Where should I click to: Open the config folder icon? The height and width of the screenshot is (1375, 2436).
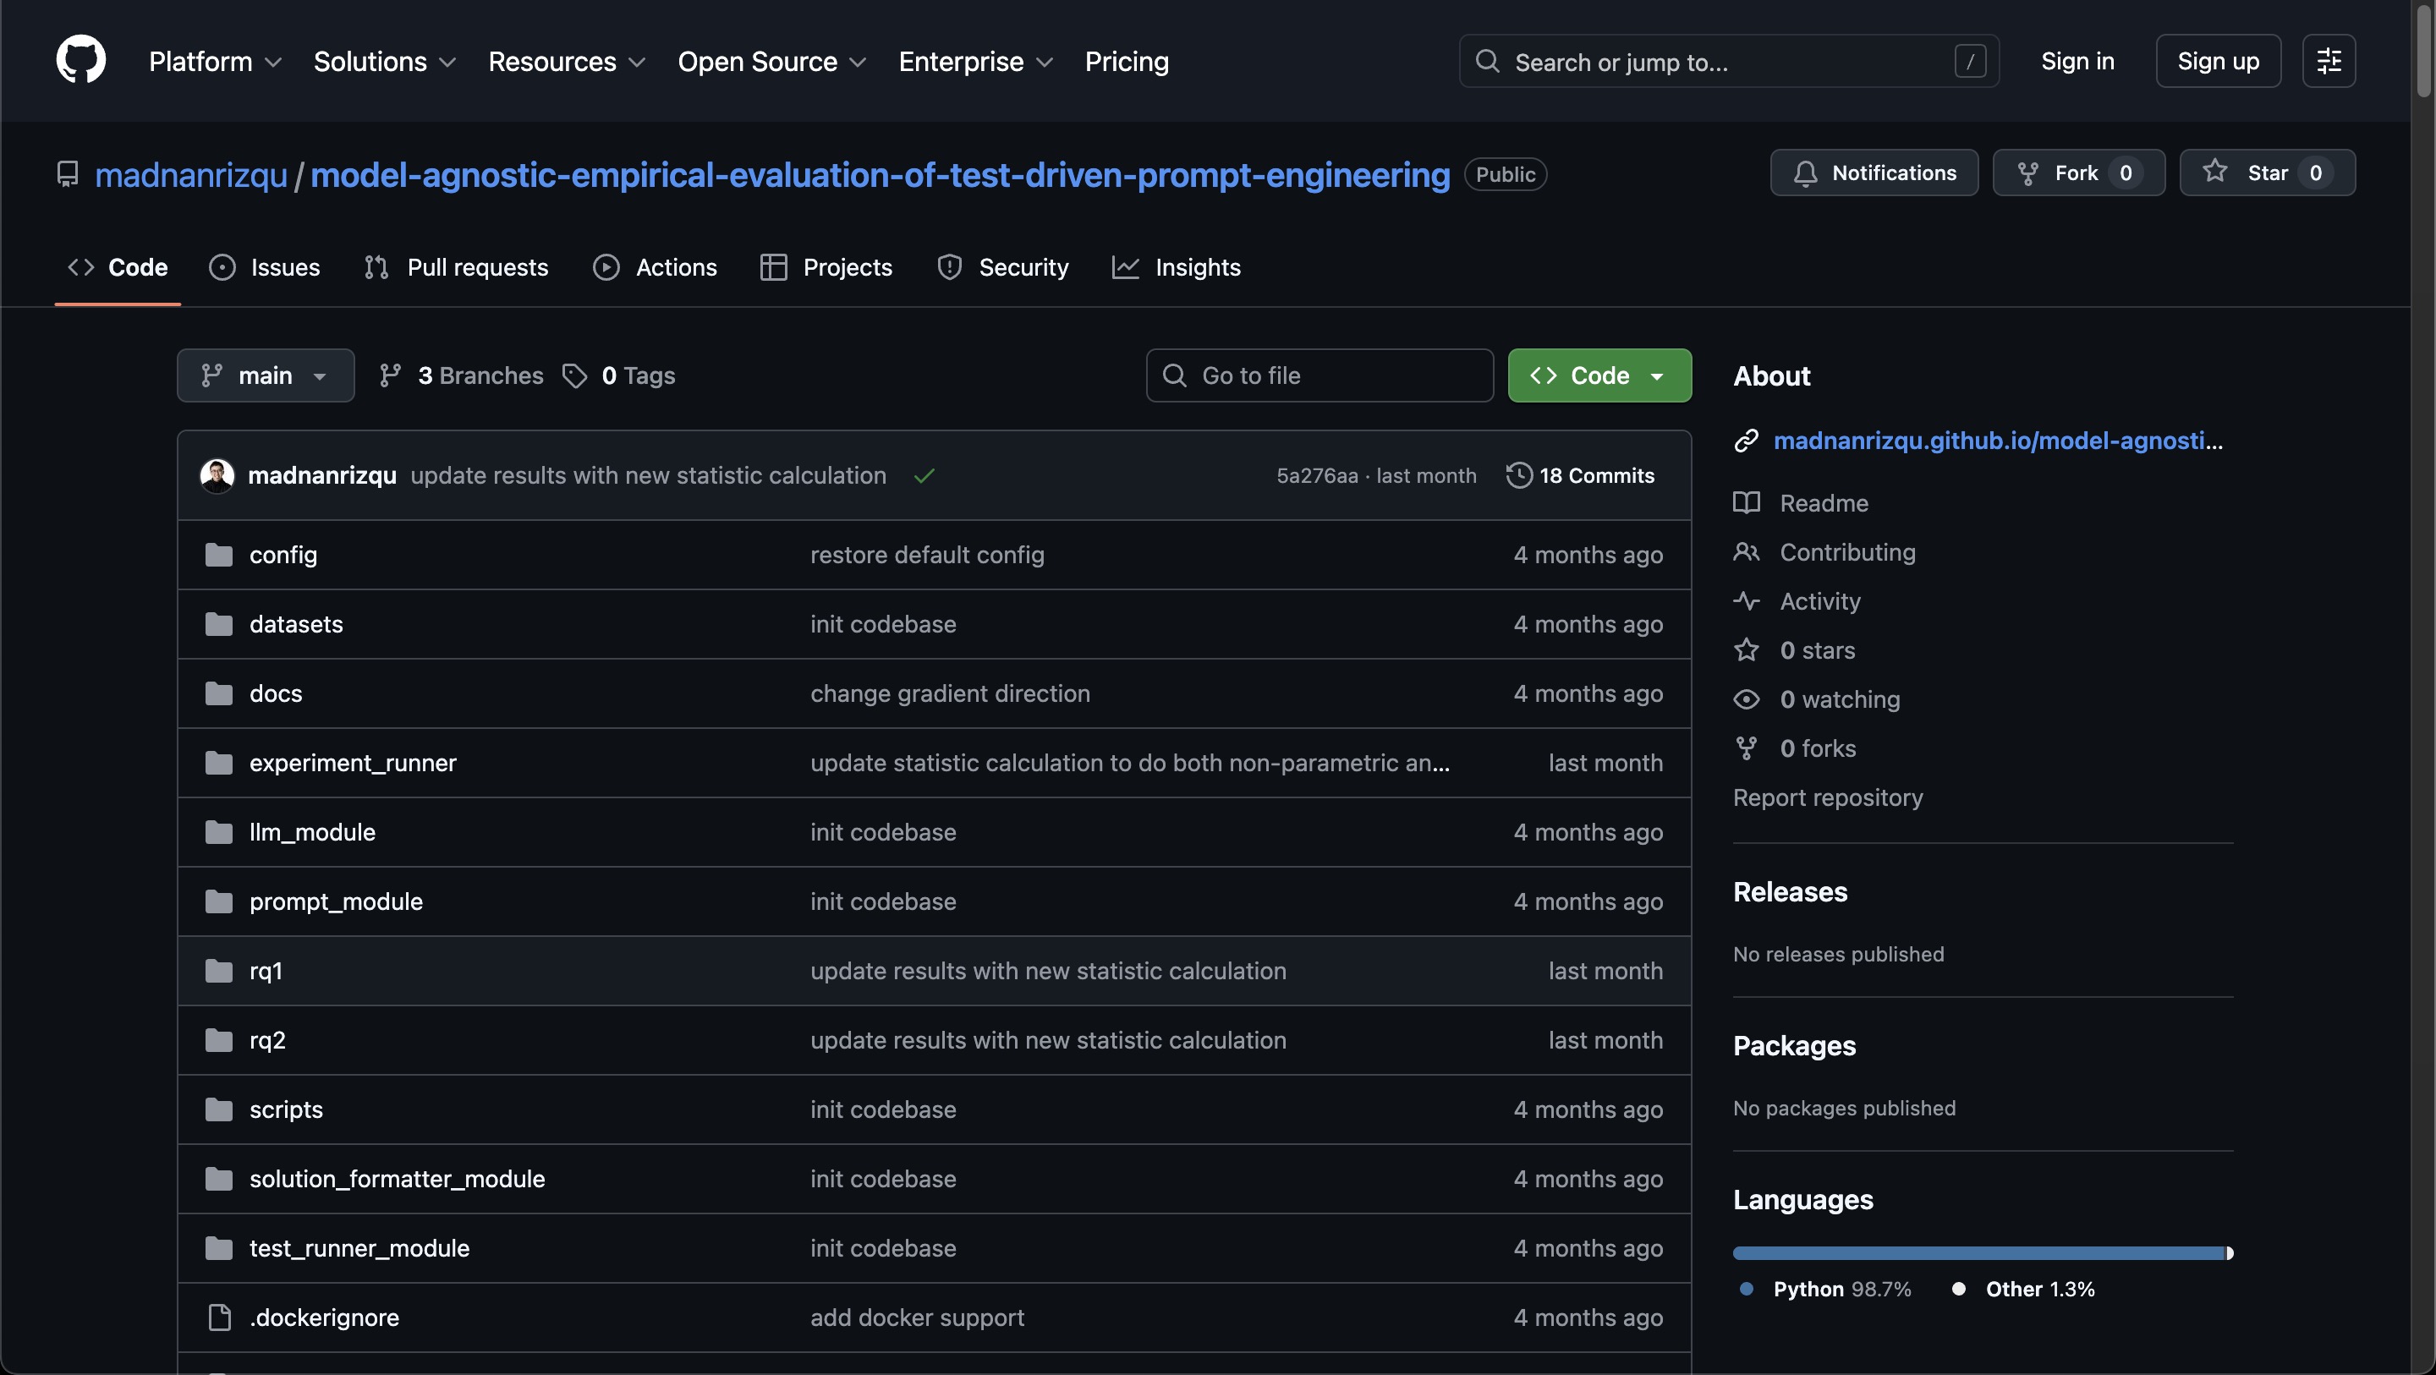218,554
